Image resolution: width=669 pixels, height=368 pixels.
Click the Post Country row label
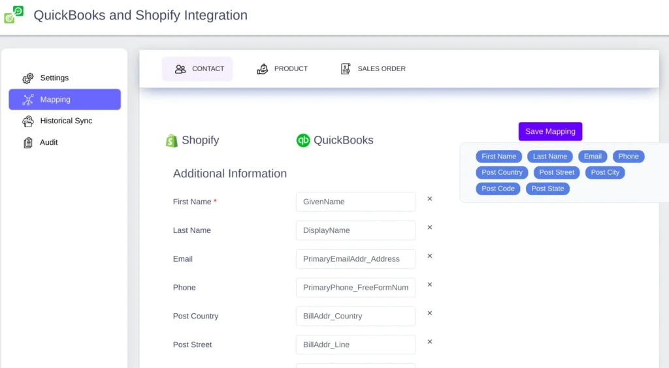[195, 316]
